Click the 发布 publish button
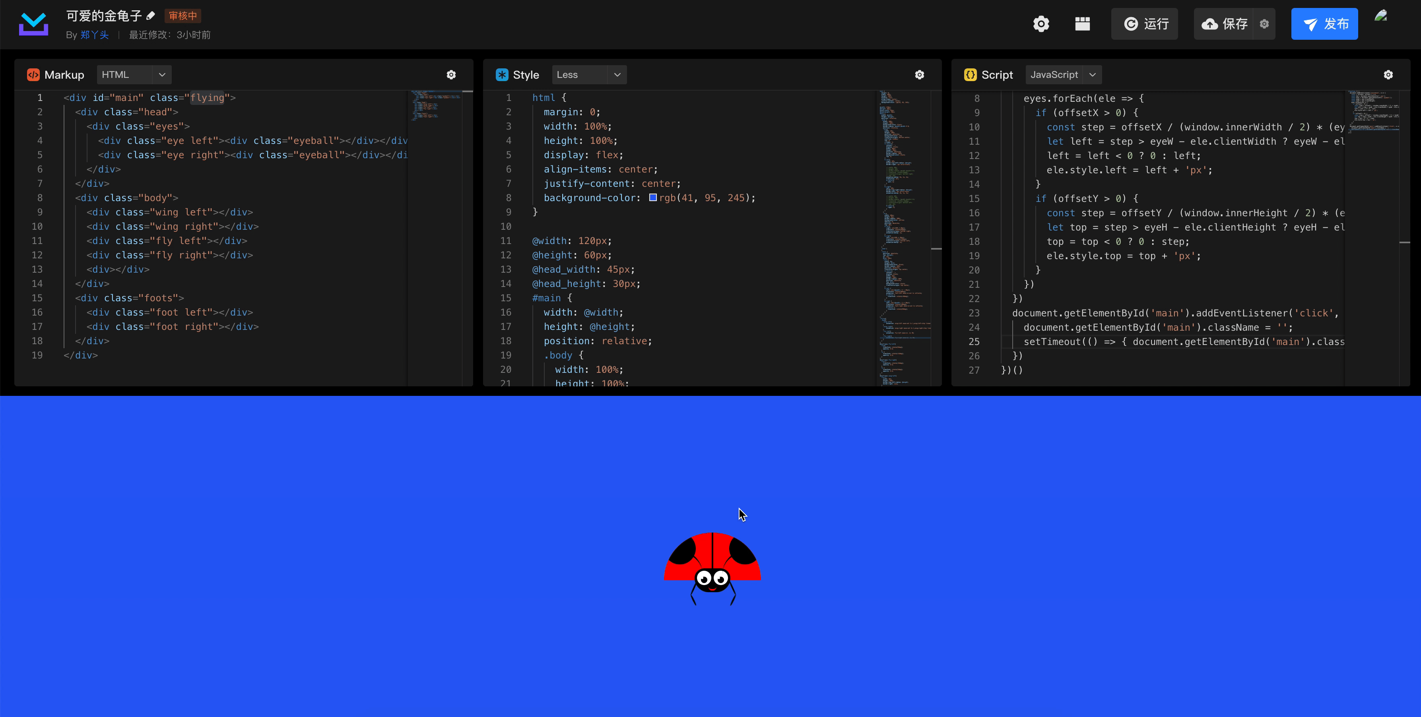This screenshot has height=717, width=1421. pyautogui.click(x=1324, y=24)
